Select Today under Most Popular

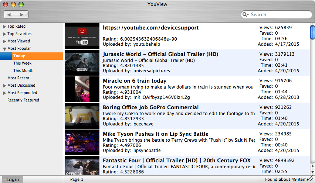[31, 56]
